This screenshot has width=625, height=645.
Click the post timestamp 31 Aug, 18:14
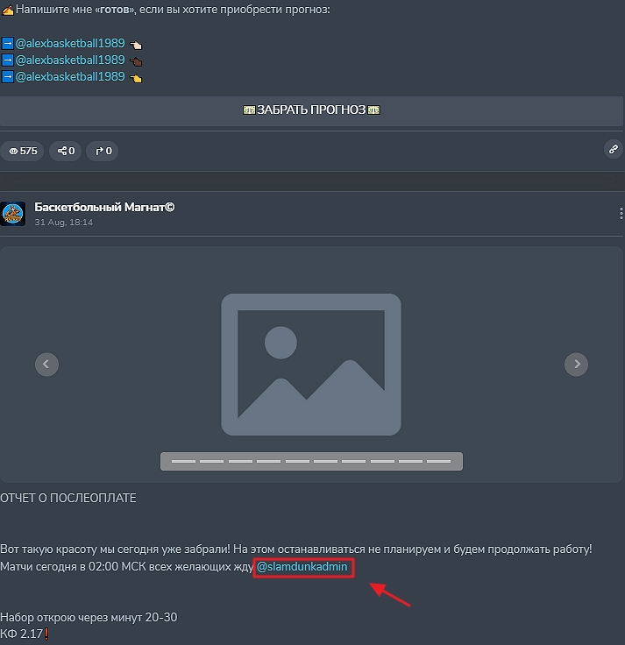[63, 223]
